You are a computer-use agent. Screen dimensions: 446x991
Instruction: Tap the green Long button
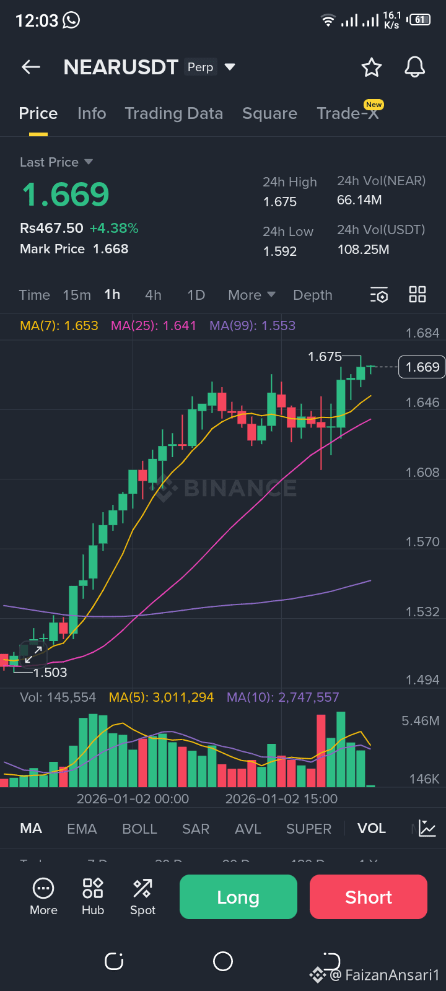pos(238,897)
